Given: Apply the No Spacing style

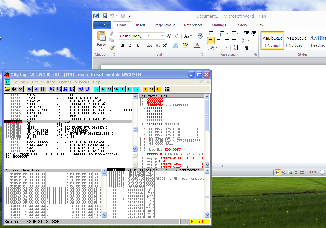Looking at the screenshot, I should pos(296,41).
